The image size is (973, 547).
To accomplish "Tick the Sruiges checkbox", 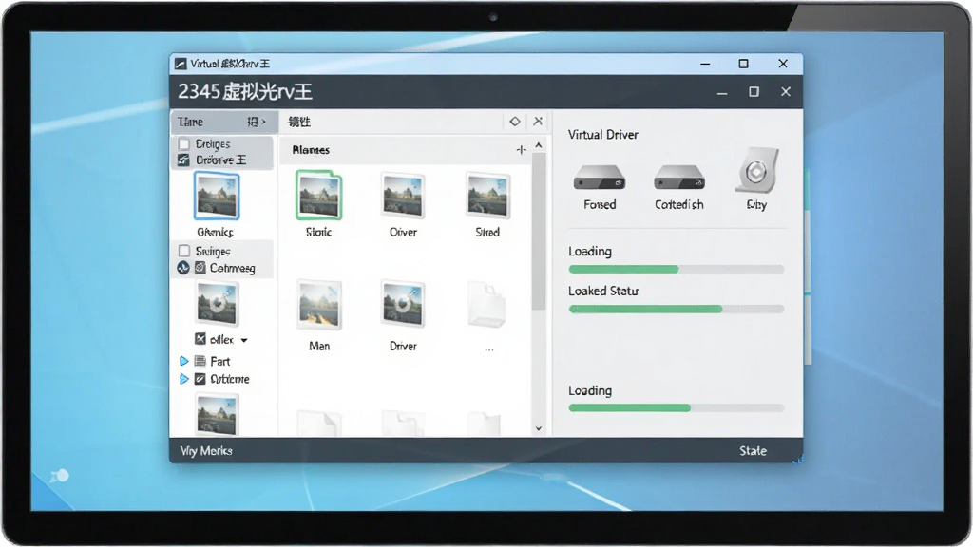I will click(183, 251).
